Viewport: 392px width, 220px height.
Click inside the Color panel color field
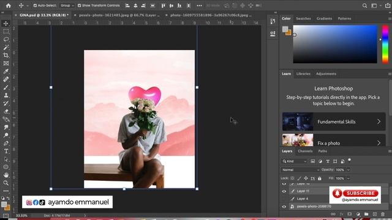point(335,44)
